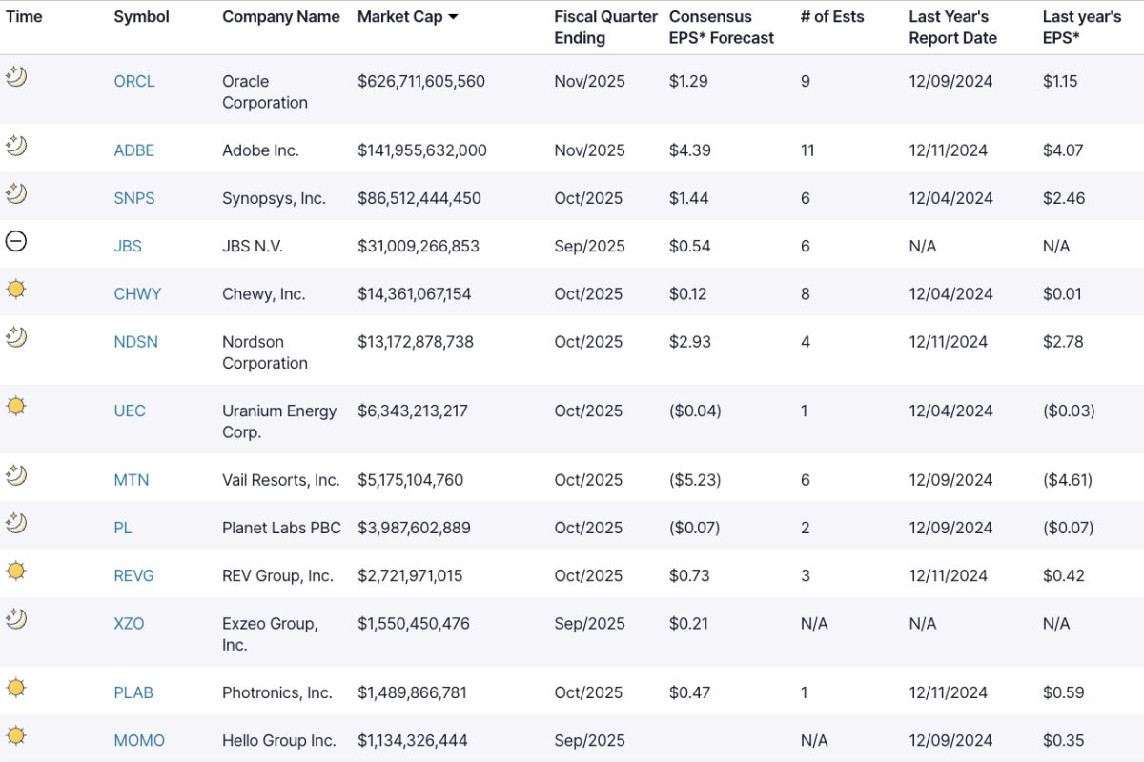Click the Symbol column header
This screenshot has height=762, width=1144.
(139, 17)
